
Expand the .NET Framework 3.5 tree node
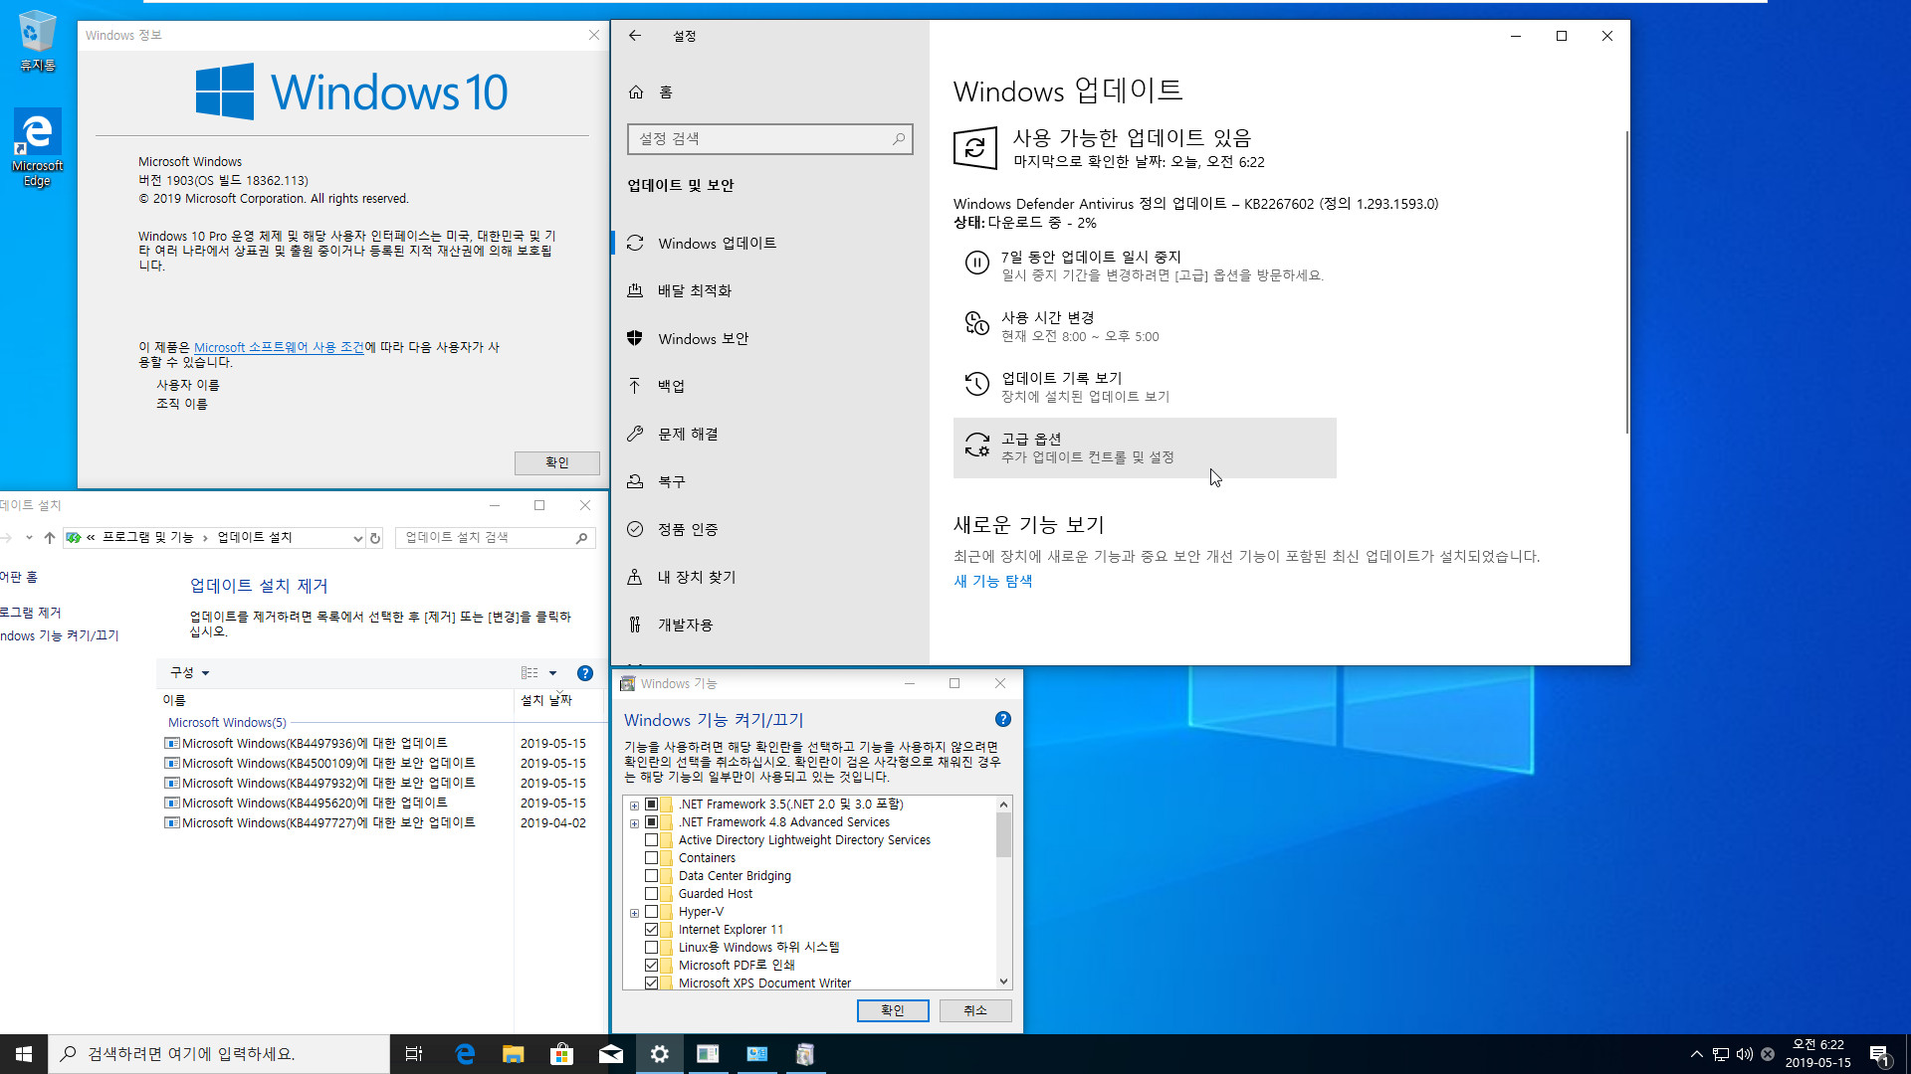click(x=634, y=805)
